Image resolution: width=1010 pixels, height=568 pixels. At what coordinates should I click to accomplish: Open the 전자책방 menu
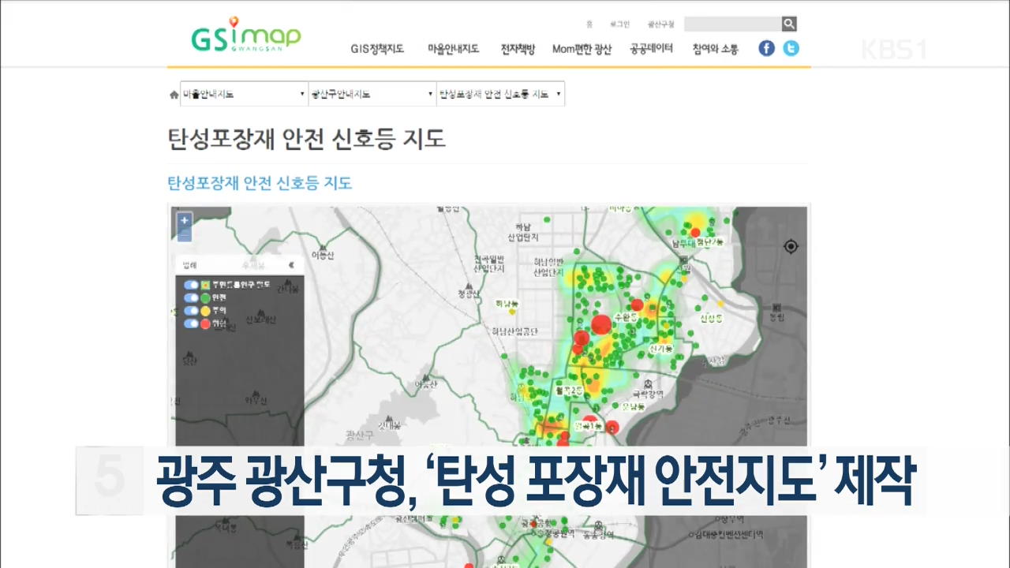click(518, 49)
